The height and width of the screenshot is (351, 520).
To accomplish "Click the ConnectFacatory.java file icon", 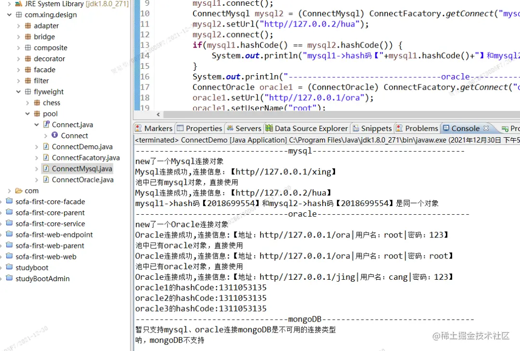I will coord(46,157).
